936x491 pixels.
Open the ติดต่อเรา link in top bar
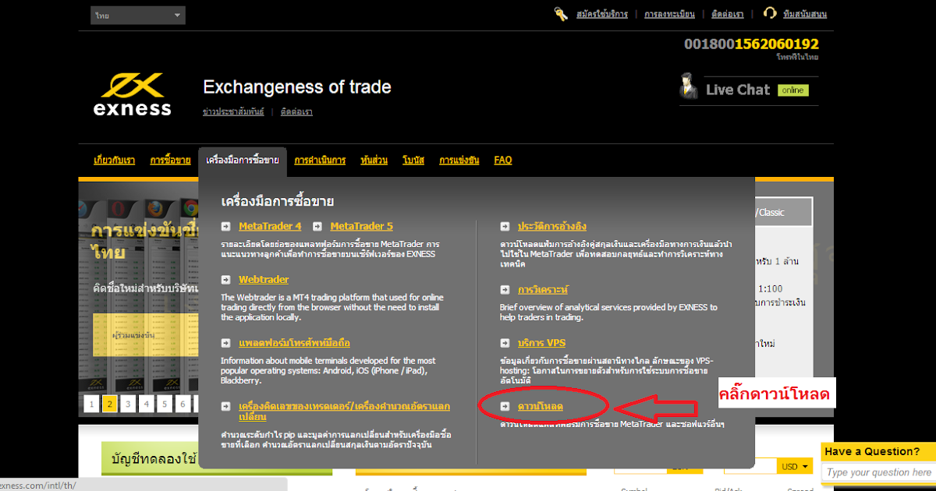tap(727, 14)
